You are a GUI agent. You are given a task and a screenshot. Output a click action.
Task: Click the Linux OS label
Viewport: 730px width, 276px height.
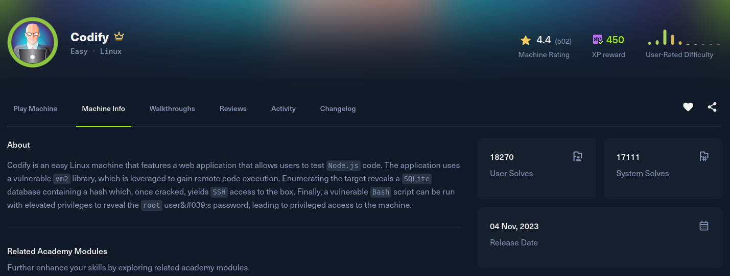111,51
